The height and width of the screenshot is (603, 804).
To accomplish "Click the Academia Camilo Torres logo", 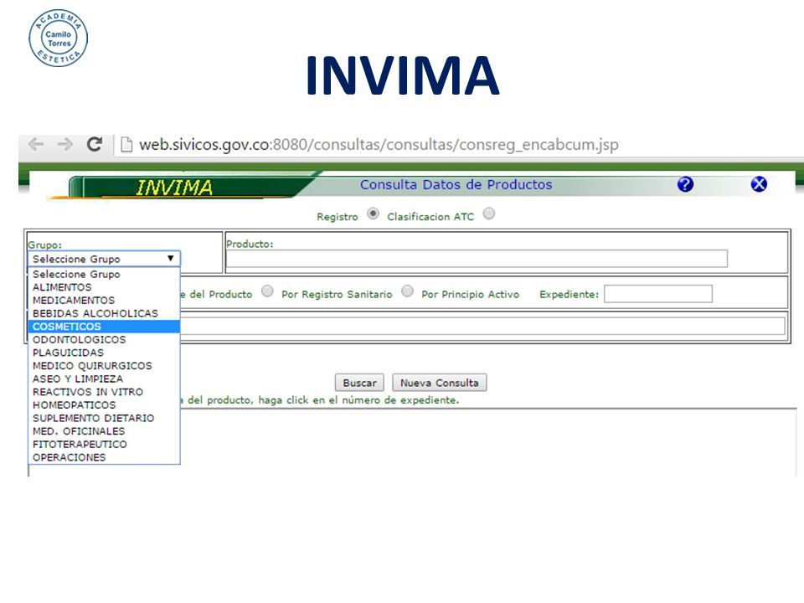I will click(59, 38).
